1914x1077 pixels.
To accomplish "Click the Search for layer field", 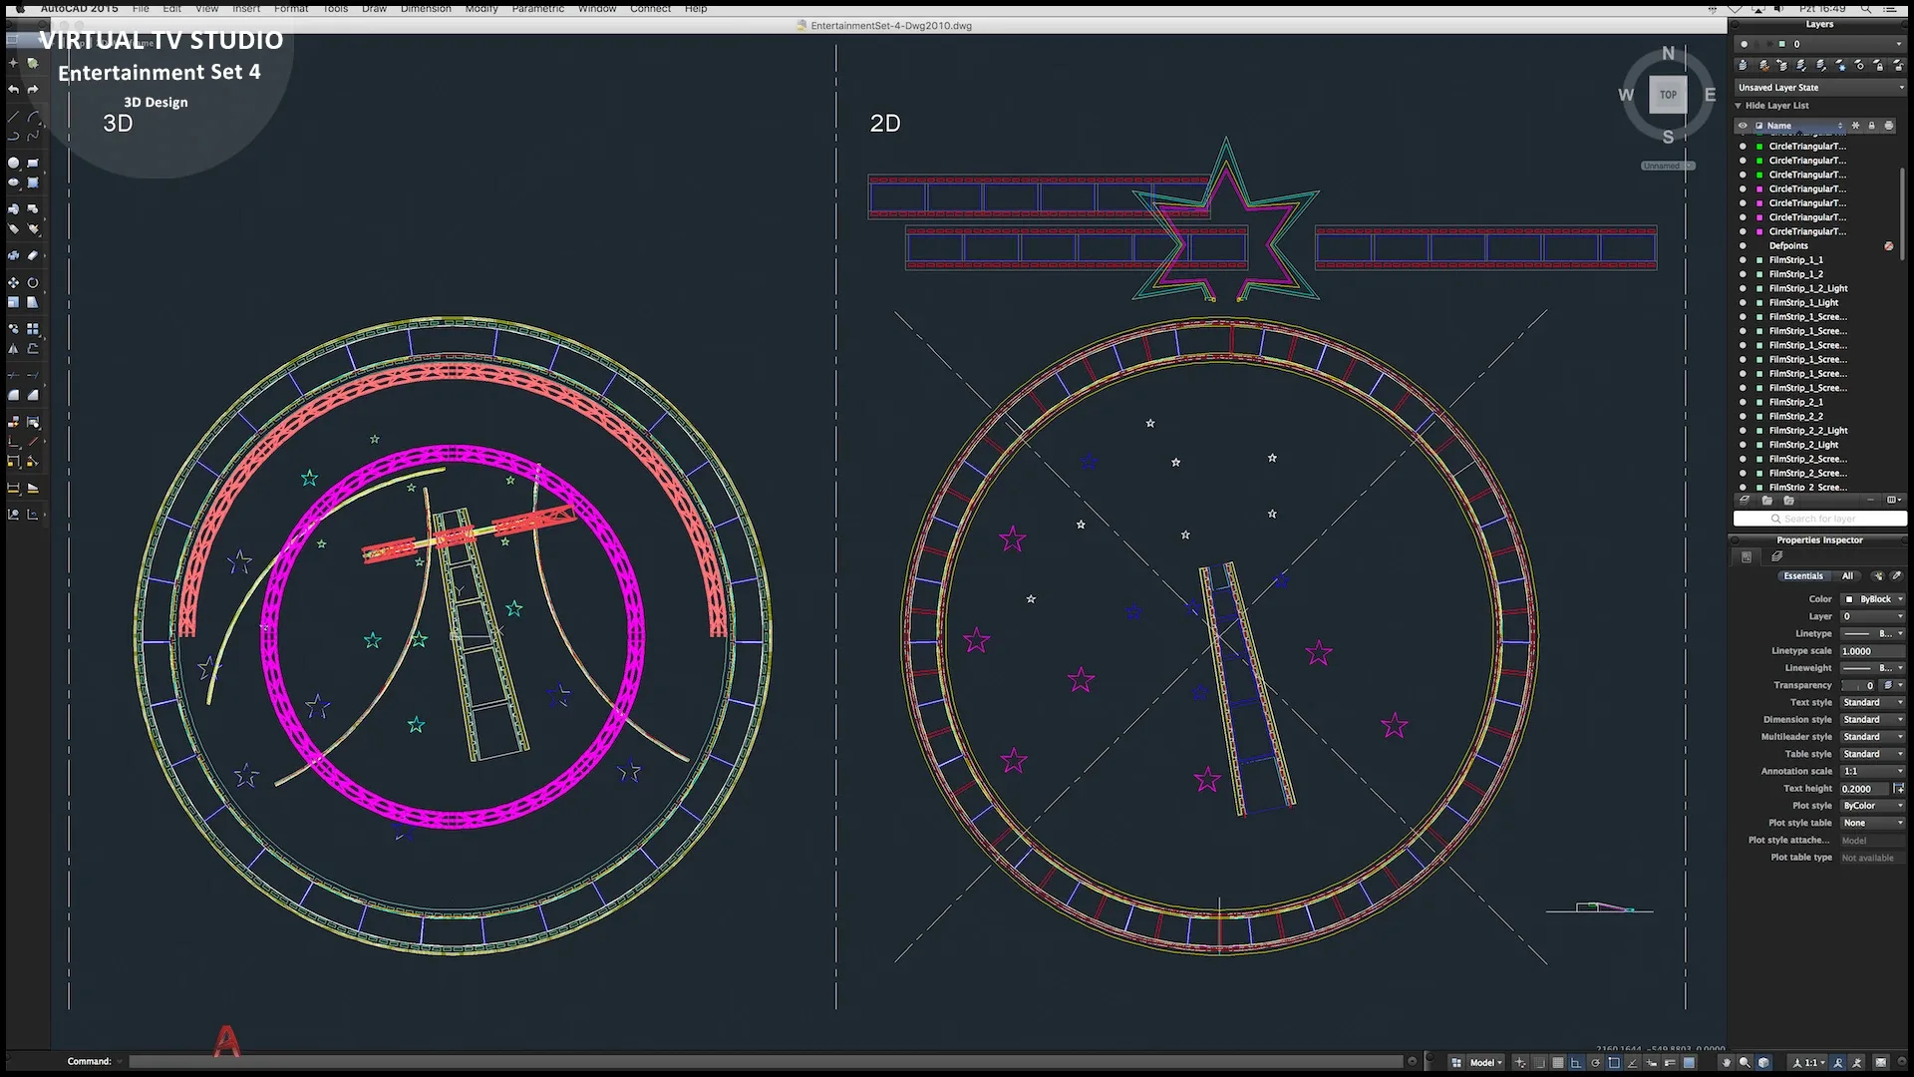I will [1820, 519].
